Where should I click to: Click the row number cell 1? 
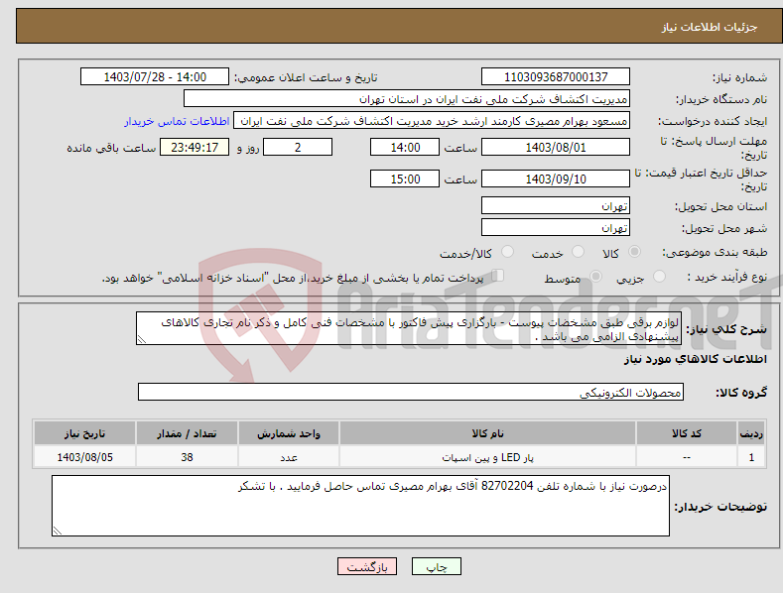tap(751, 457)
